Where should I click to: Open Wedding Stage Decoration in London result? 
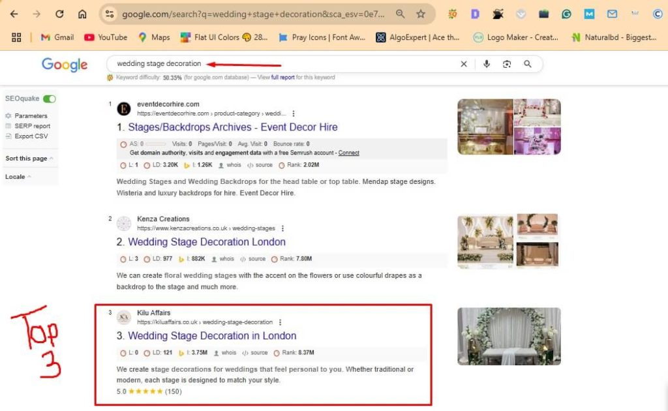click(212, 335)
